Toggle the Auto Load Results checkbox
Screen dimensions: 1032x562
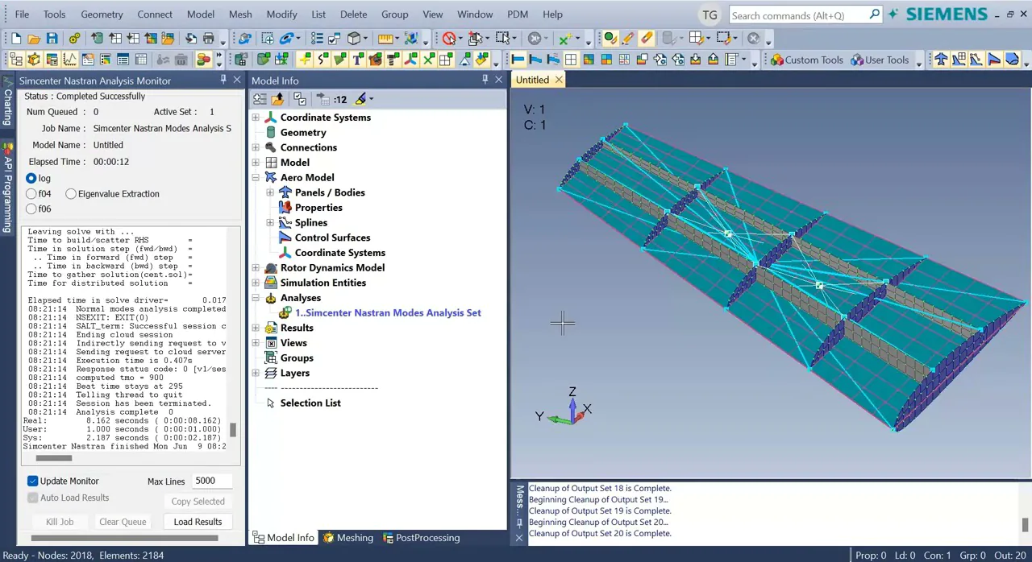[x=33, y=498]
